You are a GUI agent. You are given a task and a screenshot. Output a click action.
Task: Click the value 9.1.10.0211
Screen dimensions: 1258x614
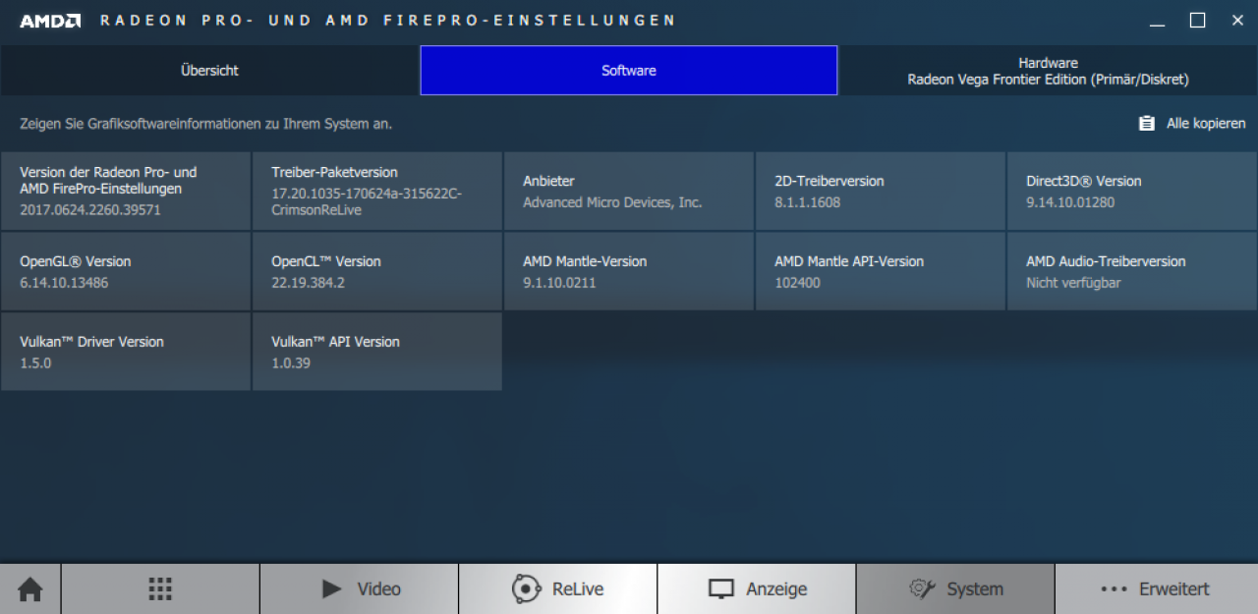(559, 283)
